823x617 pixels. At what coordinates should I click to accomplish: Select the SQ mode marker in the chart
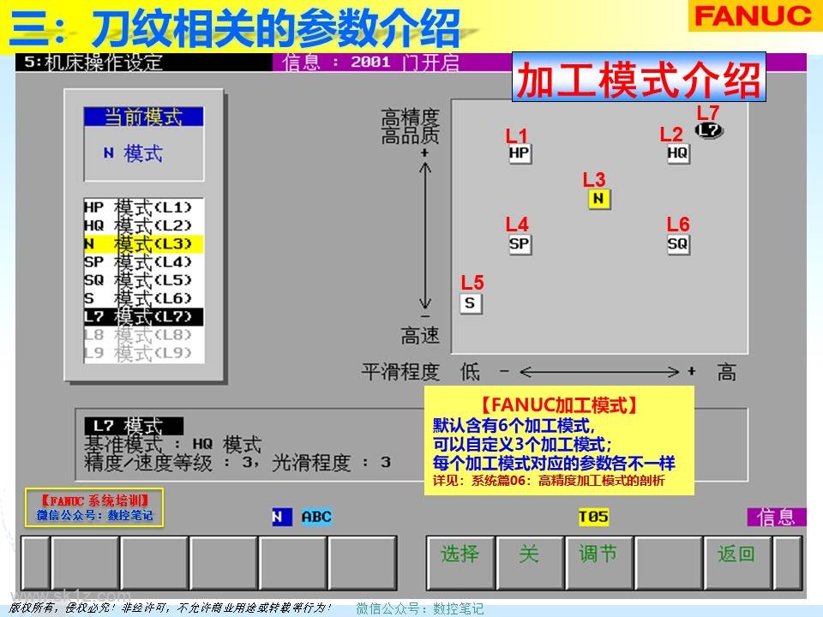click(x=677, y=244)
